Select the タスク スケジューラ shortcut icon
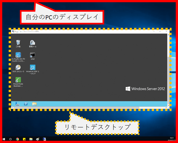Viewport: 178px width, 143px height. tap(18, 68)
